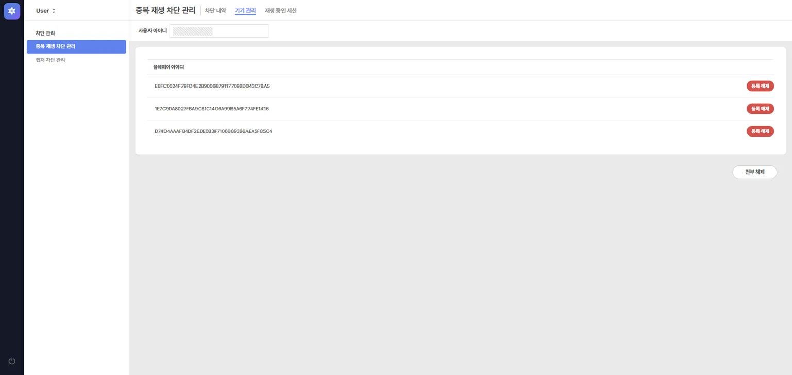Click the power logout icon

tap(12, 361)
